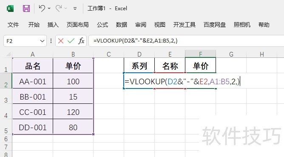This screenshot has height=157, width=284.
Task: Open the undo history dropdown arrow
Action: pyautogui.click(x=49, y=9)
